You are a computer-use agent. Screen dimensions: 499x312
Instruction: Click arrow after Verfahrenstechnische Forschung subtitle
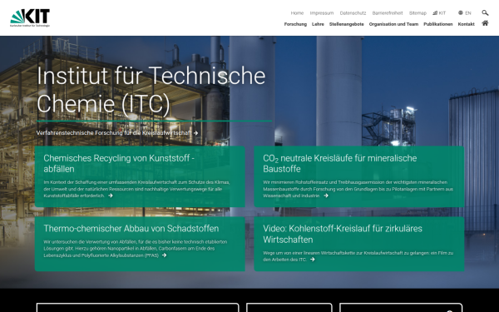click(x=195, y=133)
